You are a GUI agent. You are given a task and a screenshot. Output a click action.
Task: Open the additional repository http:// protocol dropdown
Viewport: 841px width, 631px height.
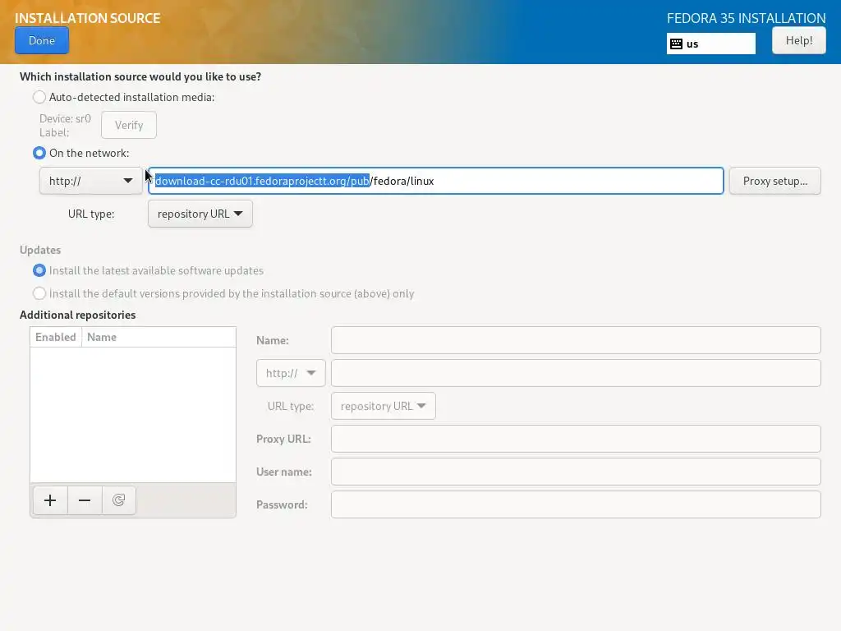point(291,373)
